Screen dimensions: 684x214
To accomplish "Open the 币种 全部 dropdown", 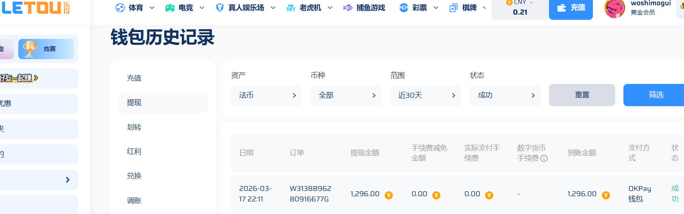I will [x=346, y=95].
